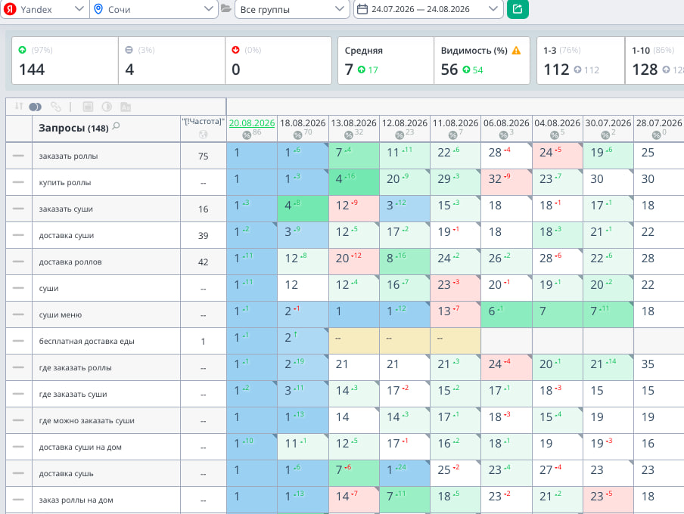Click the dash marker for доставка сушь row

click(18, 473)
